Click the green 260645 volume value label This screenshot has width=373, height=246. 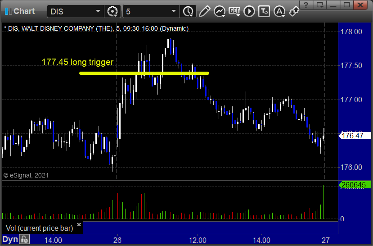(355, 185)
